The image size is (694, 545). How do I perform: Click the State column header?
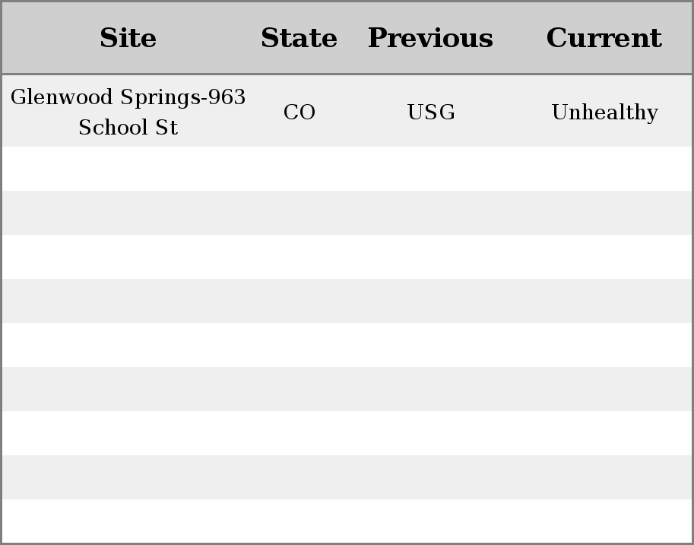coord(299,38)
